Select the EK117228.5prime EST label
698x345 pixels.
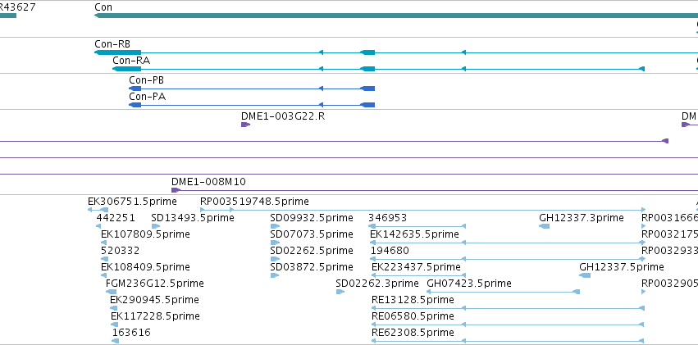tap(155, 316)
